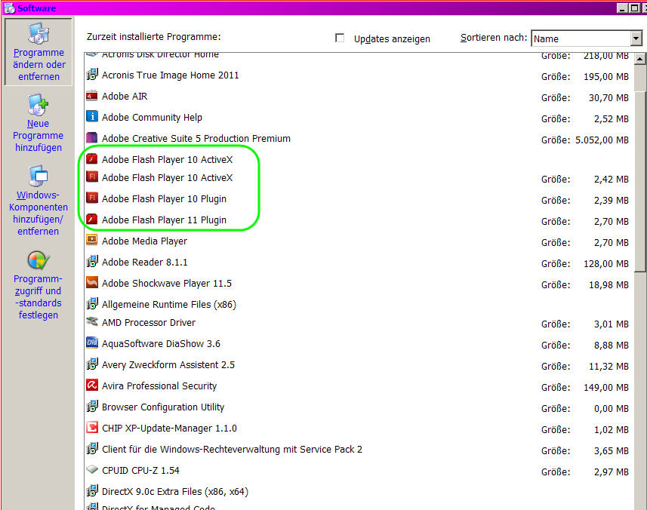Open Programme ändern oder entfernen in the sidebar
Viewport: 647px width, 510px height.
[39, 51]
